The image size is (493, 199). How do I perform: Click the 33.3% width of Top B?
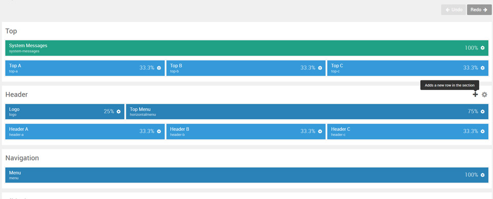click(308, 68)
